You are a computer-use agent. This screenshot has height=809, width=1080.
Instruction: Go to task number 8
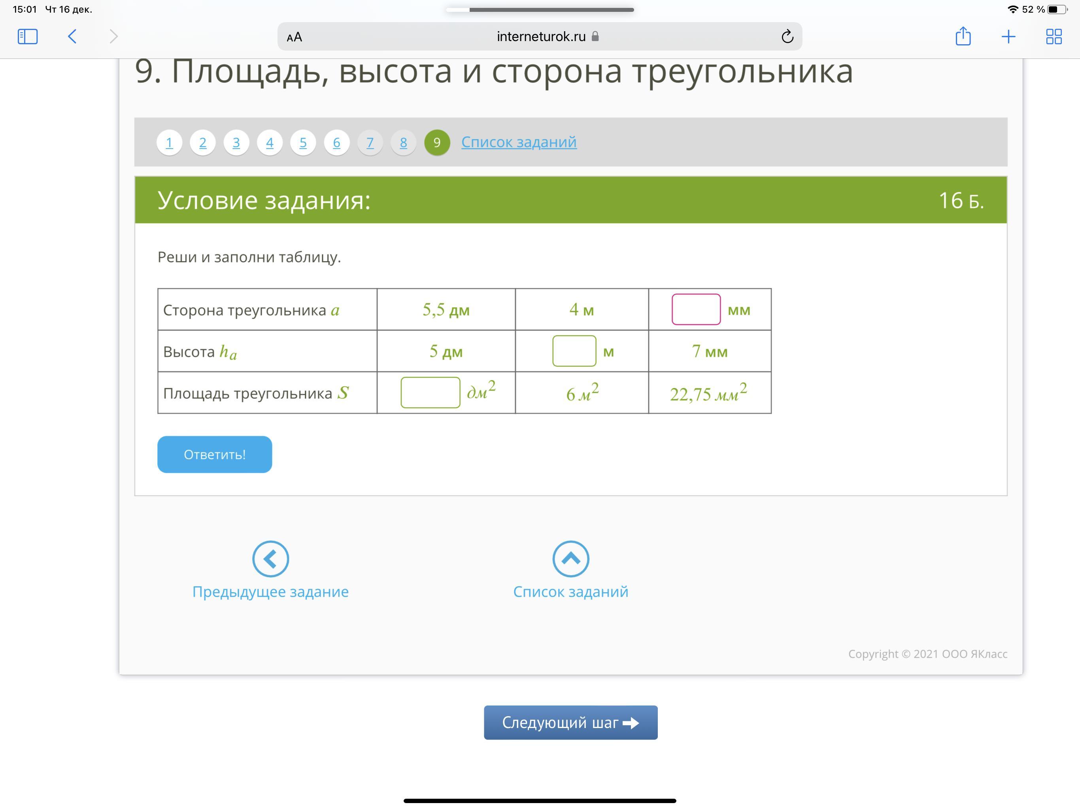tap(403, 143)
